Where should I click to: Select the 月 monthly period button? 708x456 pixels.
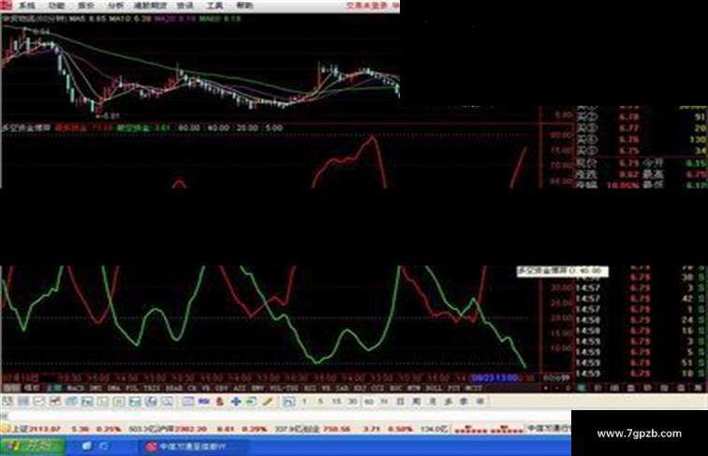(432, 402)
